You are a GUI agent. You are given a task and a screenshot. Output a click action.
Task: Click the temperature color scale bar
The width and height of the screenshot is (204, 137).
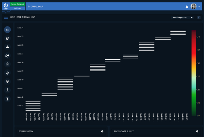point(194,73)
